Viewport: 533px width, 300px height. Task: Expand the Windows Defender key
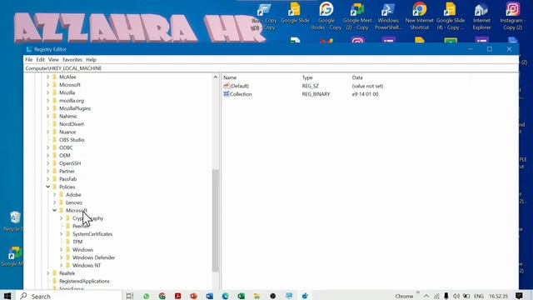click(61, 257)
